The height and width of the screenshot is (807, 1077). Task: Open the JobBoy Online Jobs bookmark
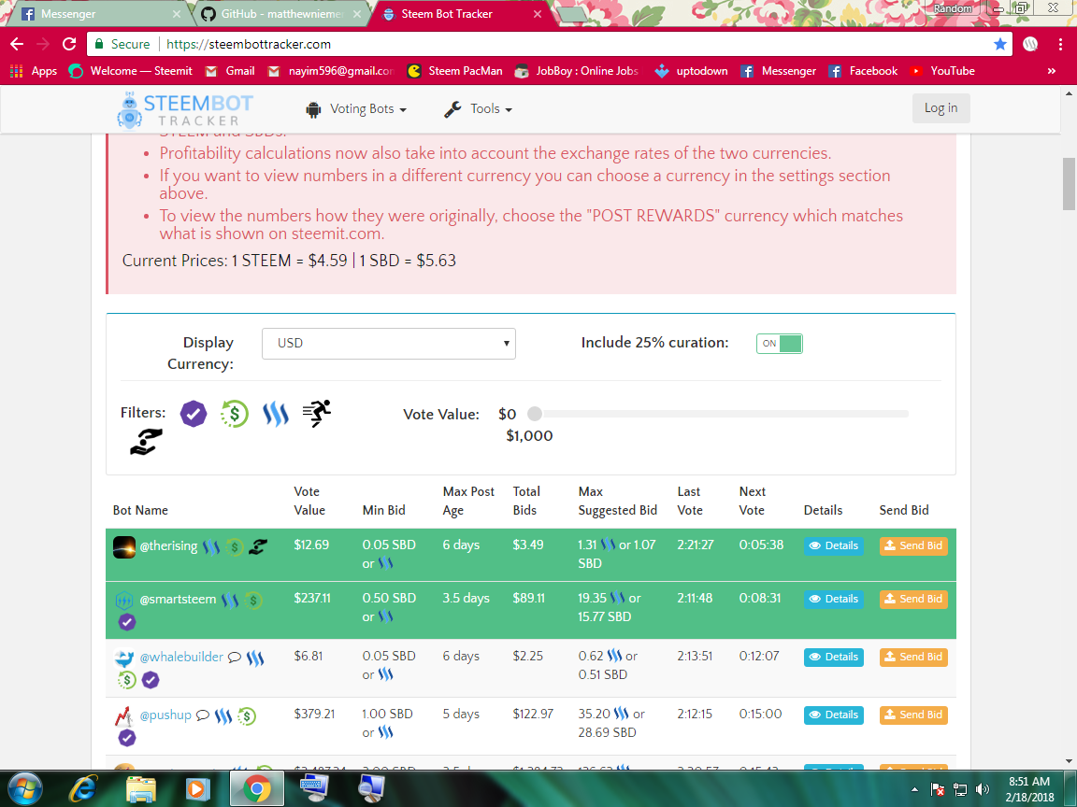[x=577, y=71]
